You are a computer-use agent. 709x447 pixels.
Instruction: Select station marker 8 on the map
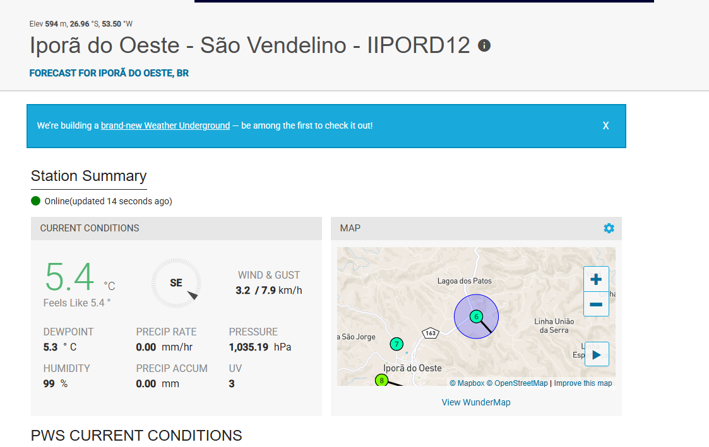(381, 380)
